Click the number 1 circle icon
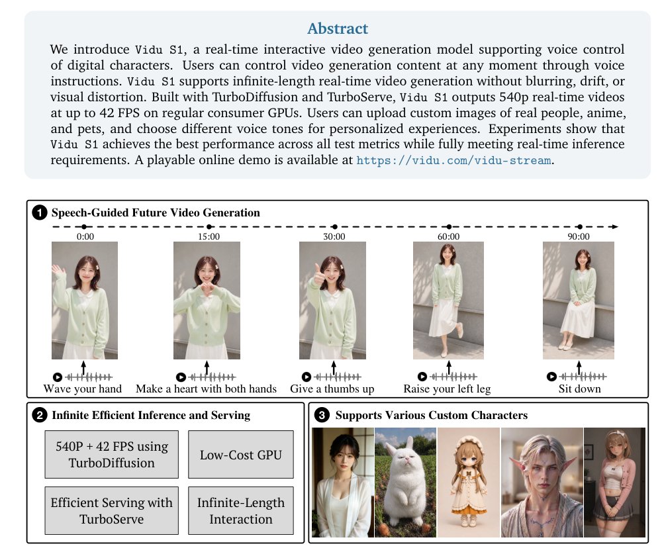 click(x=40, y=212)
